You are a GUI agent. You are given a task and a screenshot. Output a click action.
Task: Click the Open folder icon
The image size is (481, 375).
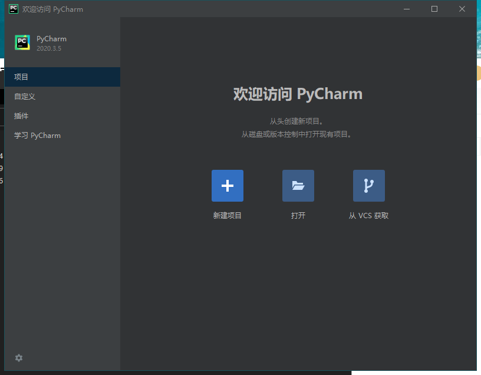pos(298,186)
